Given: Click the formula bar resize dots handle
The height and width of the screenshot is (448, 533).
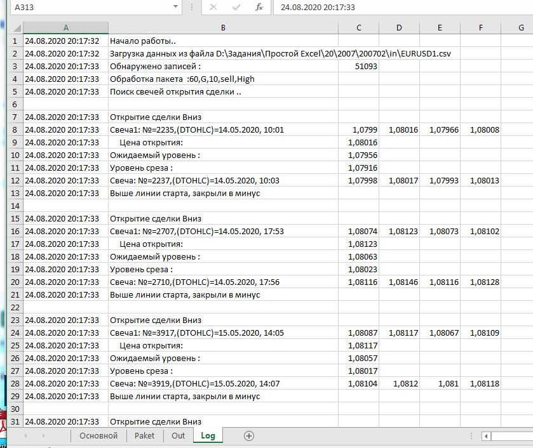Looking at the screenshot, I should point(192,7).
